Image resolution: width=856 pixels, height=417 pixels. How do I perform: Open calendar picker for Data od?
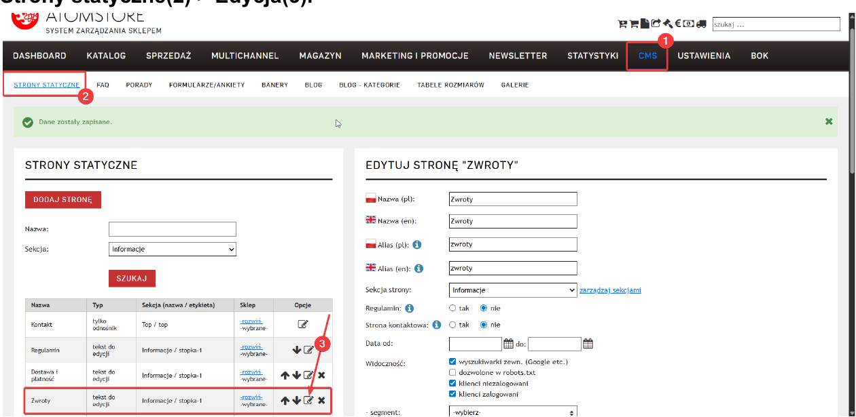tap(508, 344)
